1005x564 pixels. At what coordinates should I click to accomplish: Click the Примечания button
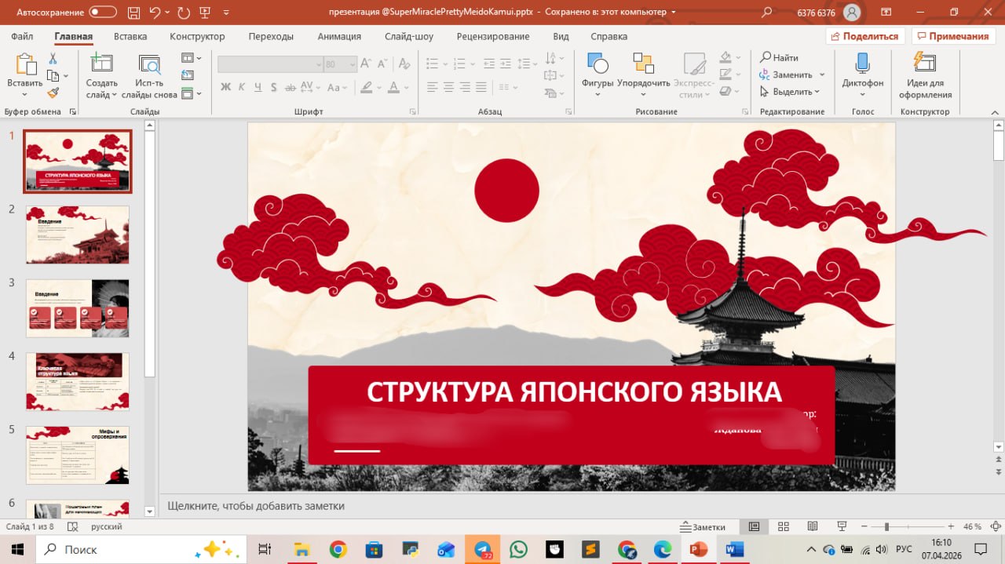(x=952, y=36)
